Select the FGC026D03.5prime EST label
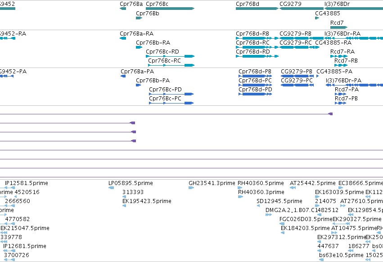 coord(306,220)
